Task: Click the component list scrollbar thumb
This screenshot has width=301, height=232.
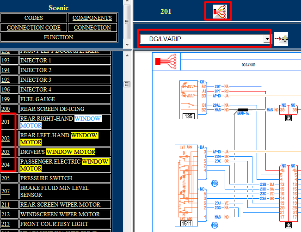Action: pyautogui.click(x=127, y=84)
